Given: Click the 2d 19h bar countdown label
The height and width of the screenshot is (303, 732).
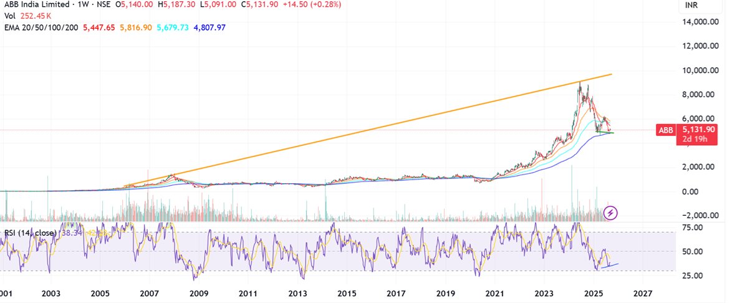Looking at the screenshot, I should [x=696, y=140].
